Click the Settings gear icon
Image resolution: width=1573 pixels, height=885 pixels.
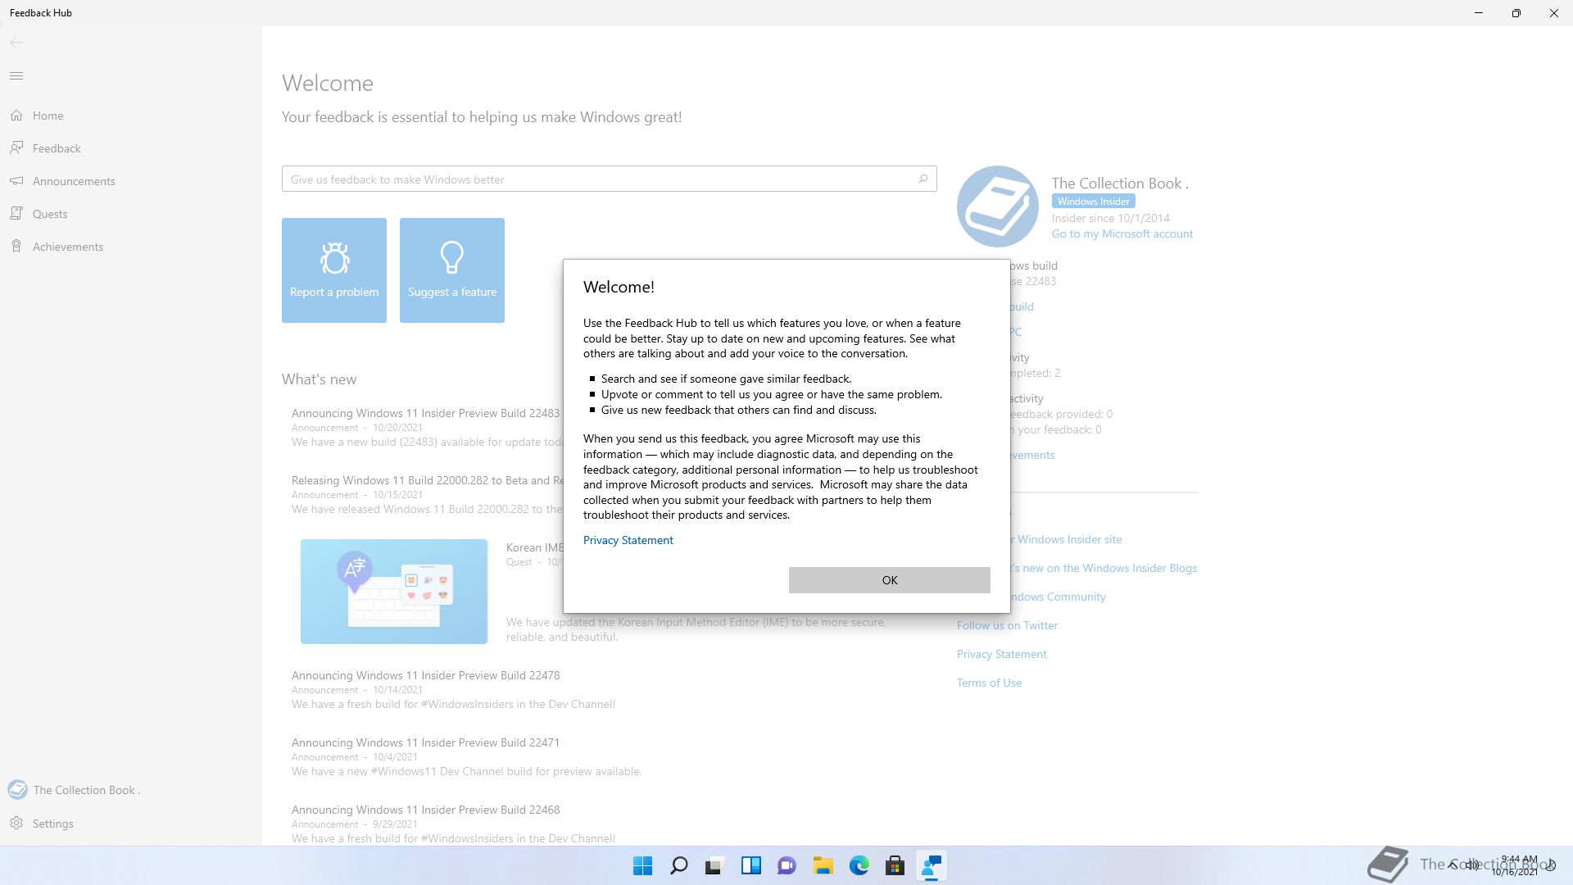tap(16, 823)
